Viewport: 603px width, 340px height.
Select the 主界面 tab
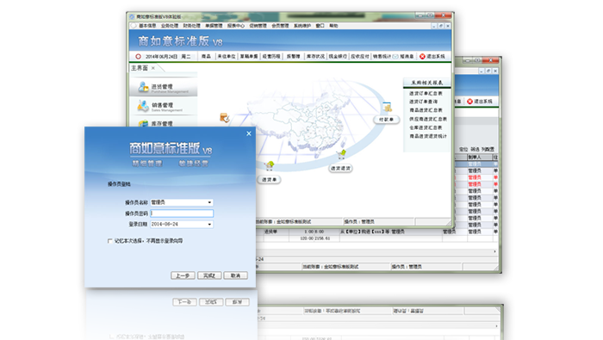tap(140, 68)
